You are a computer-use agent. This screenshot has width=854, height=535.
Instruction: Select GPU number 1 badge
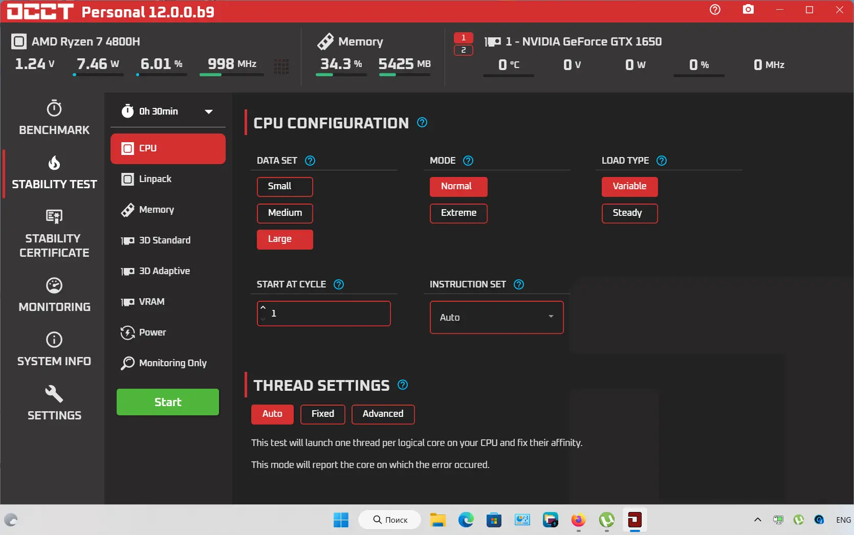464,38
